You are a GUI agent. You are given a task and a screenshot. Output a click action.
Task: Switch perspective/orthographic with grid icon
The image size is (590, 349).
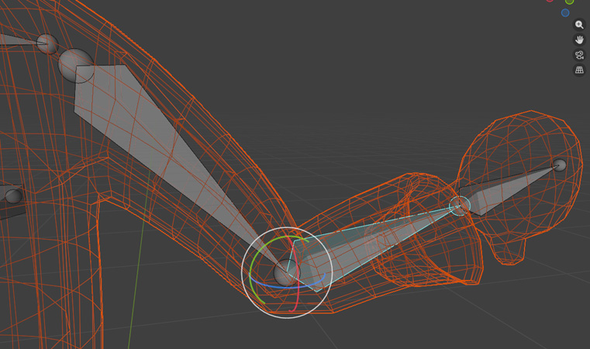coord(579,71)
